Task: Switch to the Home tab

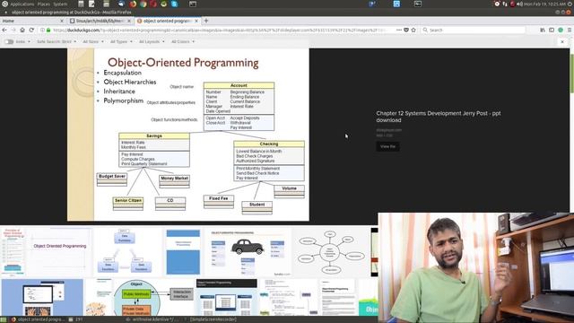Action: click(33, 21)
